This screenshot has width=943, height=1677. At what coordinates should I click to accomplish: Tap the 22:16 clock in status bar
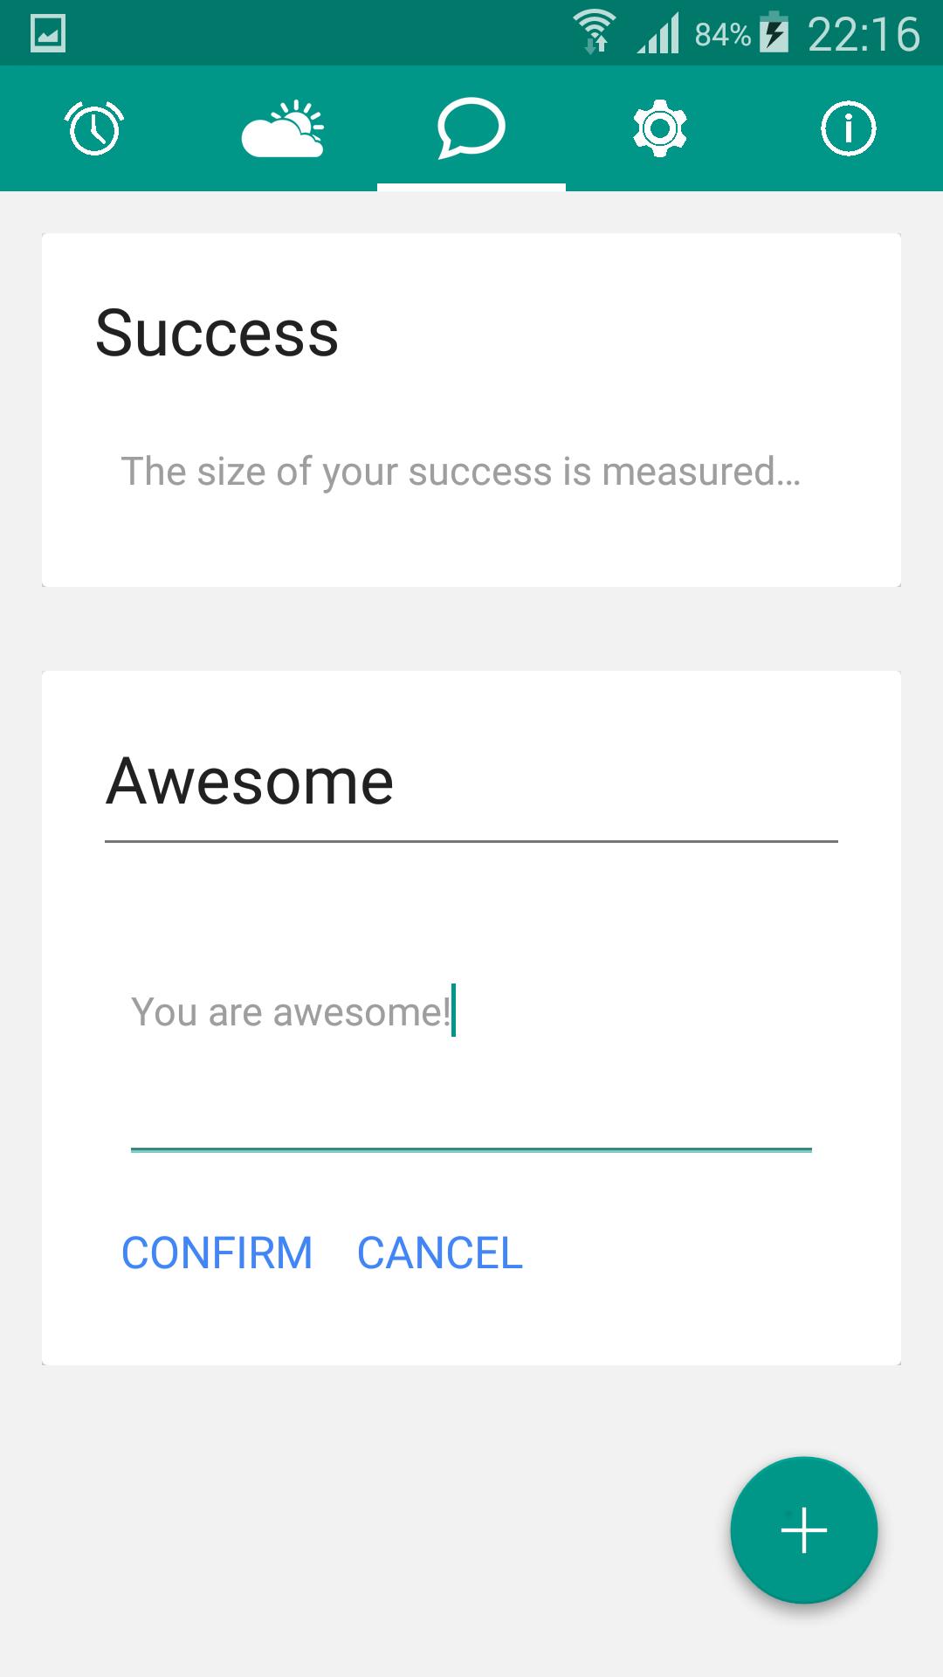[x=864, y=34]
